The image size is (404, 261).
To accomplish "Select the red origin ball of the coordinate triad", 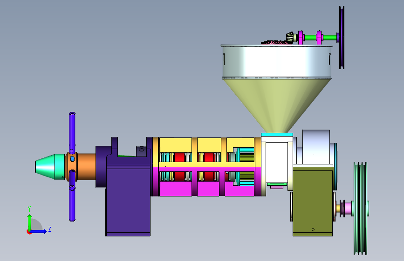I will click(29, 232).
